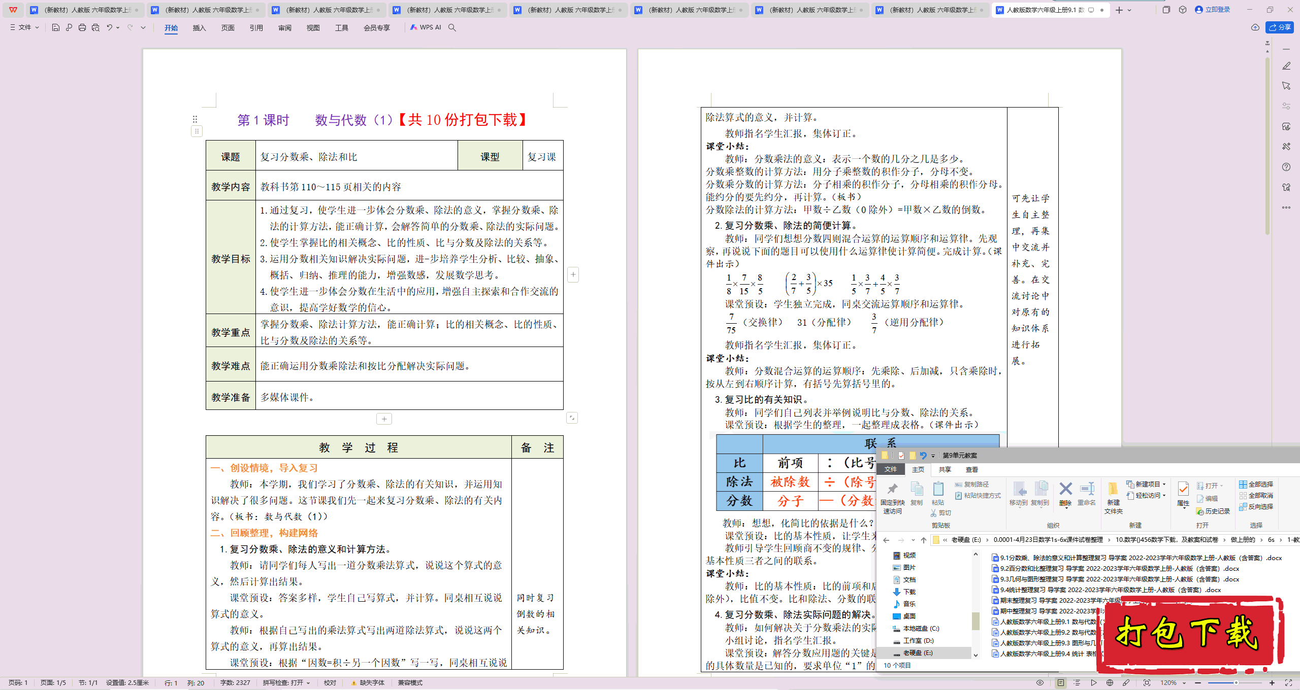
Task: Open the 引用 ribbon tab
Action: (x=256, y=28)
